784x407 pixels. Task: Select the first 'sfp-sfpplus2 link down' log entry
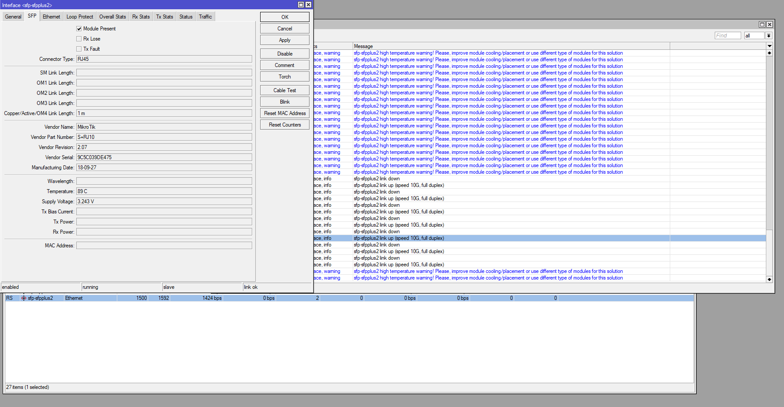click(x=540, y=179)
